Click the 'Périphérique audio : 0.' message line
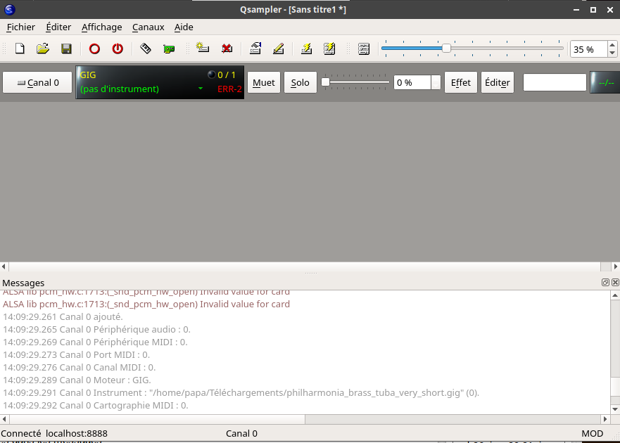The height and width of the screenshot is (443, 620). [x=97, y=329]
